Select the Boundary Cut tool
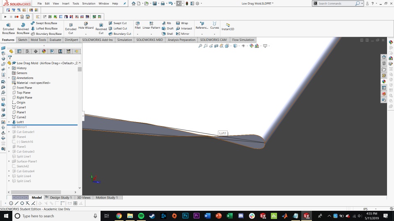 pyautogui.click(x=120, y=34)
